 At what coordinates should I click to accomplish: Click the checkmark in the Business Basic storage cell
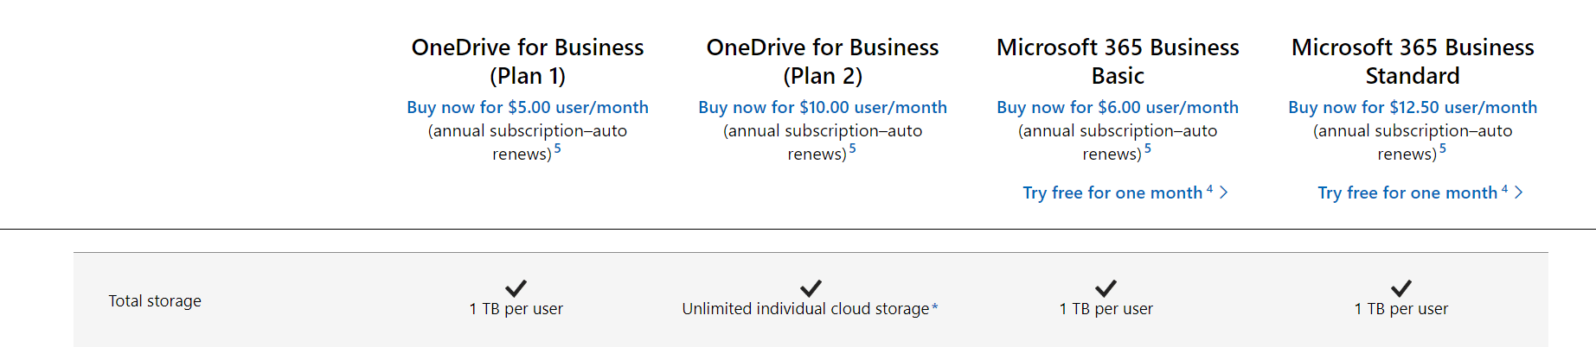tap(1106, 288)
